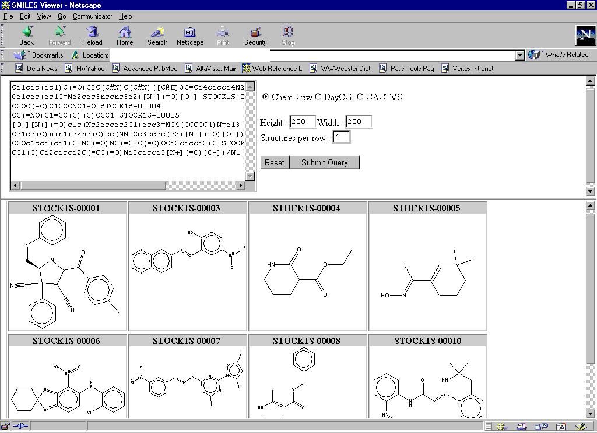The width and height of the screenshot is (597, 433).
Task: Open the AltaVista: Main bookmark
Action: coord(211,69)
